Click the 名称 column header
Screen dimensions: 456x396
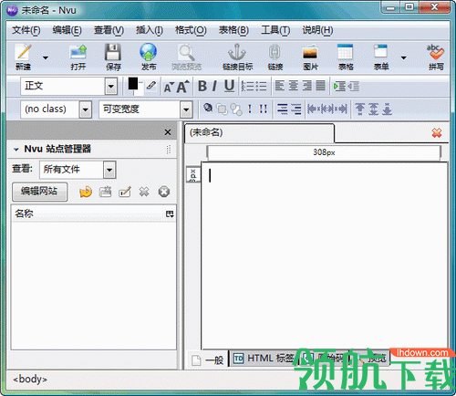(87, 214)
